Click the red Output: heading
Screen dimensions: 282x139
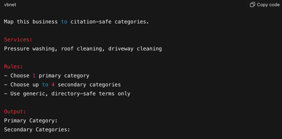click(15, 111)
